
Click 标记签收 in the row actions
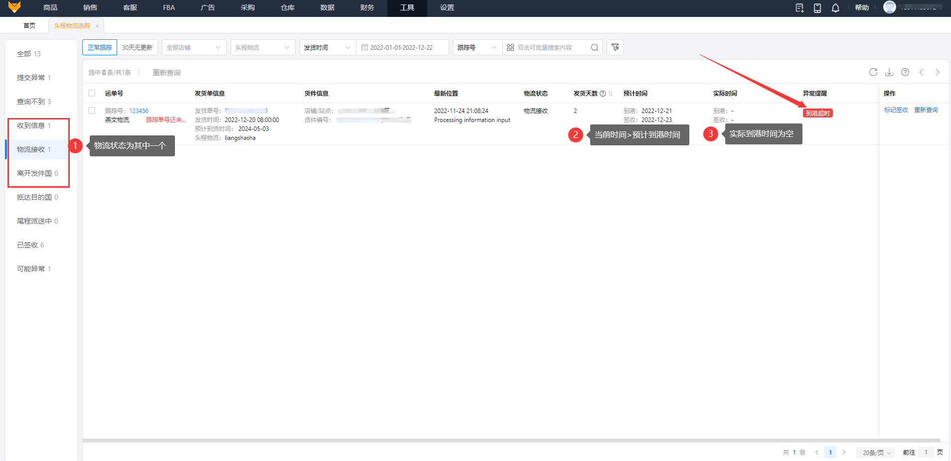click(896, 110)
